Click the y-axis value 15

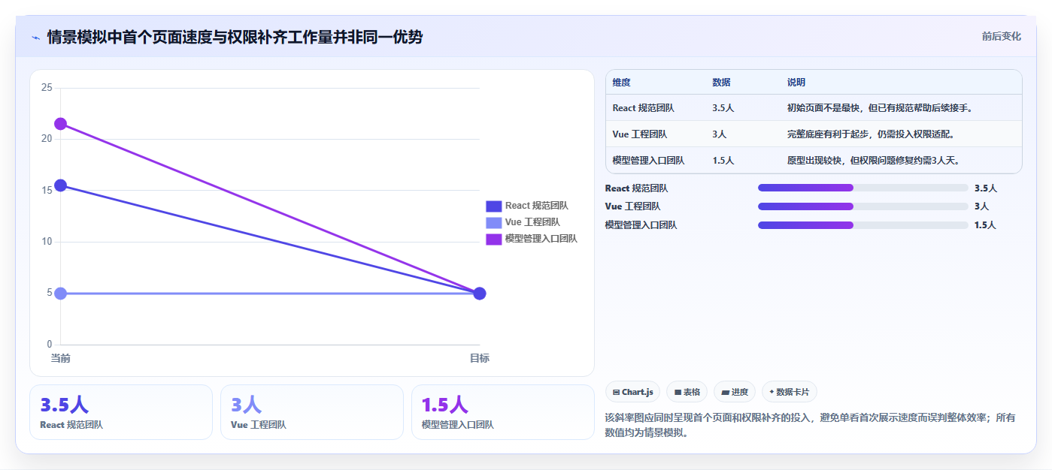[x=47, y=190]
